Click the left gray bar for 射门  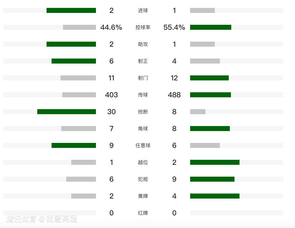pos(78,78)
